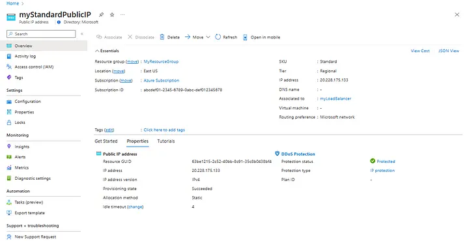Screen dimensions: 469x241
Task: Click the Associate toolbar button
Action: click(x=109, y=37)
